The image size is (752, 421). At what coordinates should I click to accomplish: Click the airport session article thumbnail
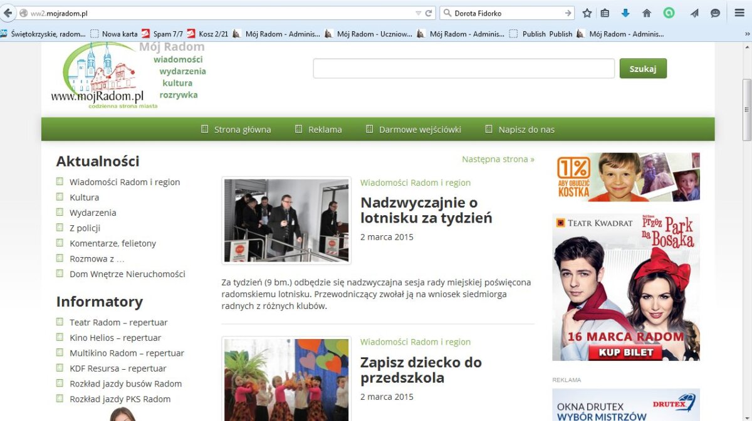point(286,220)
